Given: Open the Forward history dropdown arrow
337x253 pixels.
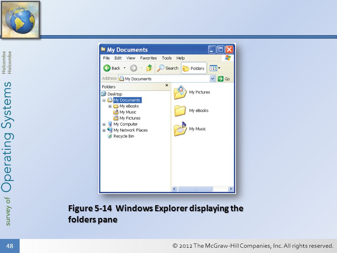Looking at the screenshot, I should click(141, 68).
